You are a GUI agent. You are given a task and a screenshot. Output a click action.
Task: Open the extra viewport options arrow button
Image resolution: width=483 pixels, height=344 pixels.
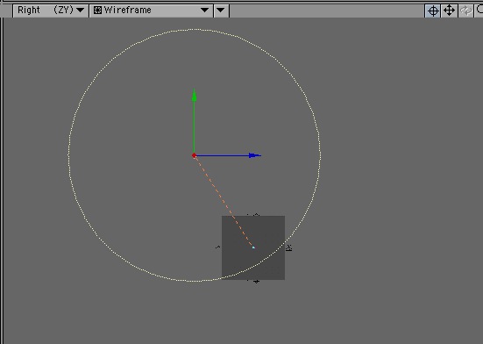pos(221,11)
